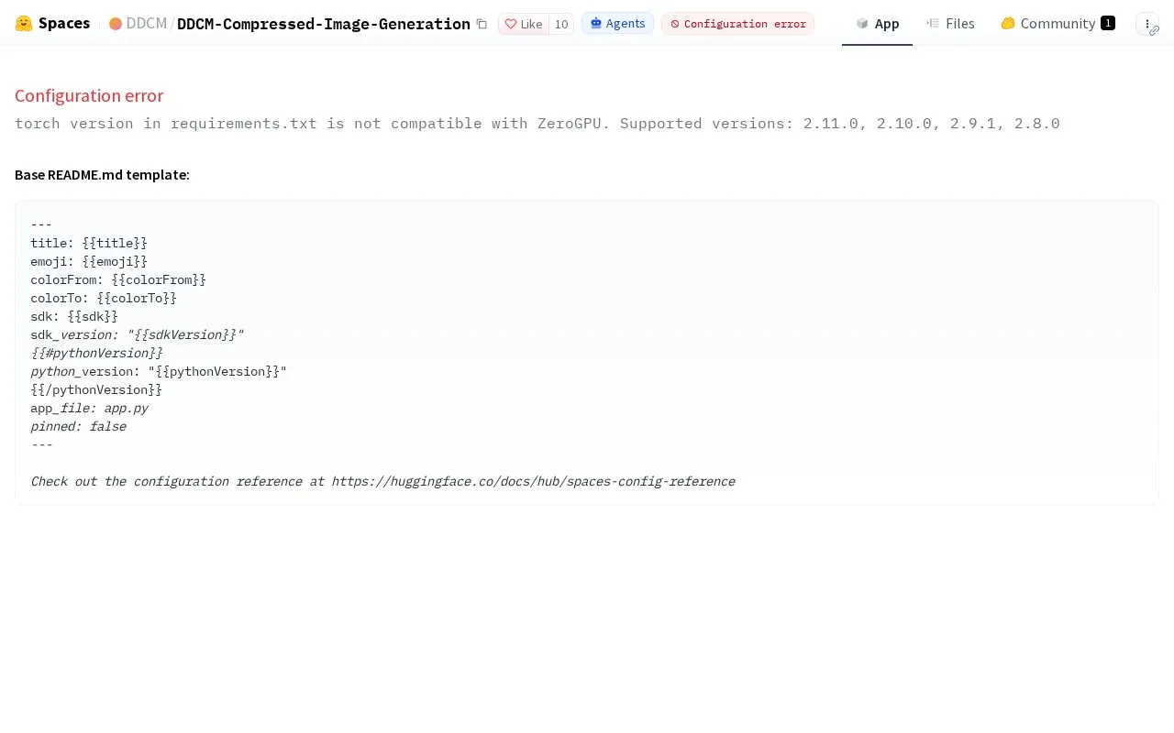Select the python_version template line
The width and height of the screenshot is (1174, 733).
tap(159, 371)
